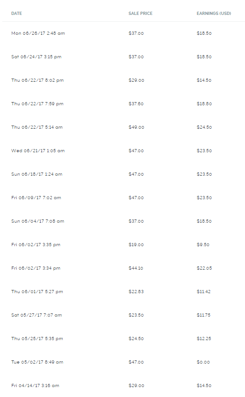Select the Mon 06/26/17 2:48 am row
245x397 pixels.
click(124, 33)
